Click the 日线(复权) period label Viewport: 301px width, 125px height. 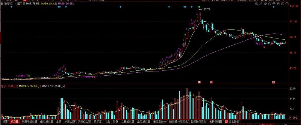8,4
